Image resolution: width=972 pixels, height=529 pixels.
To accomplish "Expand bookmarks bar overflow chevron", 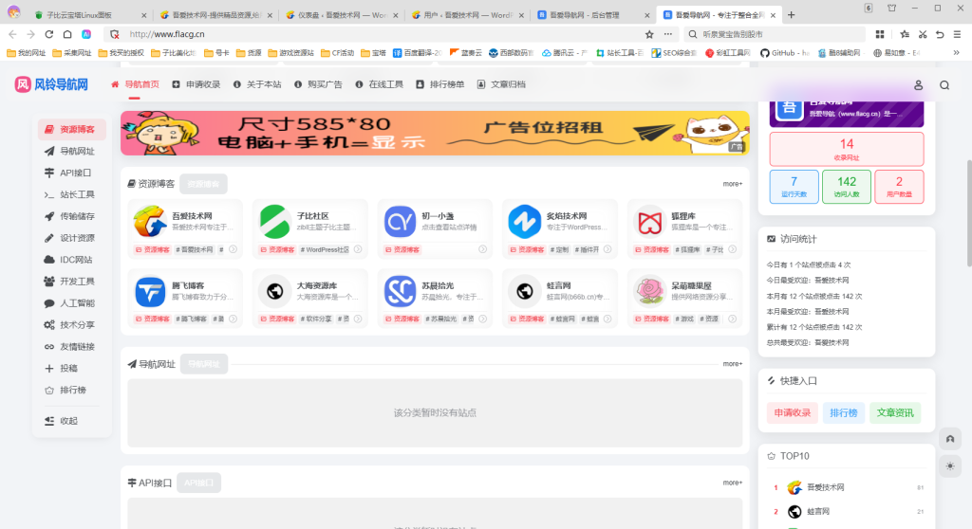I will 957,53.
